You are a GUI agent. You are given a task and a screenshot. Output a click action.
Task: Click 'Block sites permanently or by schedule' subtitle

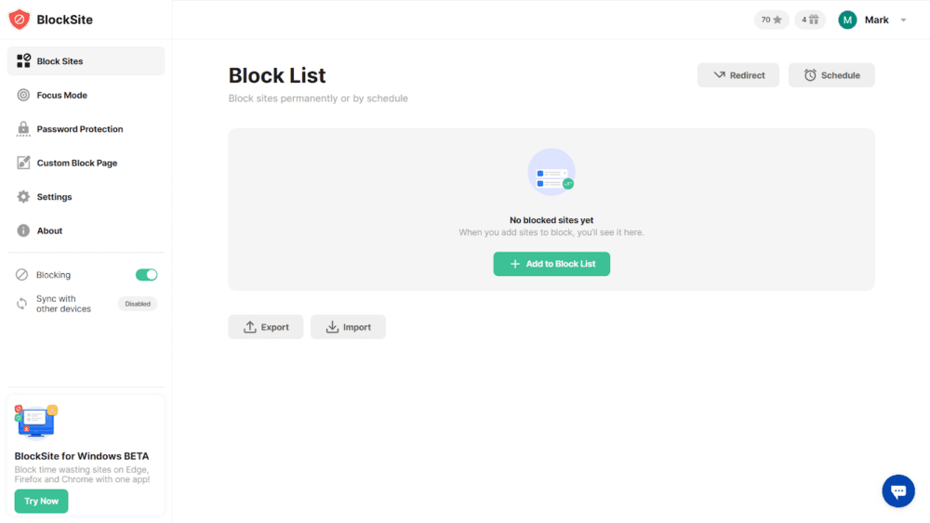pos(318,98)
